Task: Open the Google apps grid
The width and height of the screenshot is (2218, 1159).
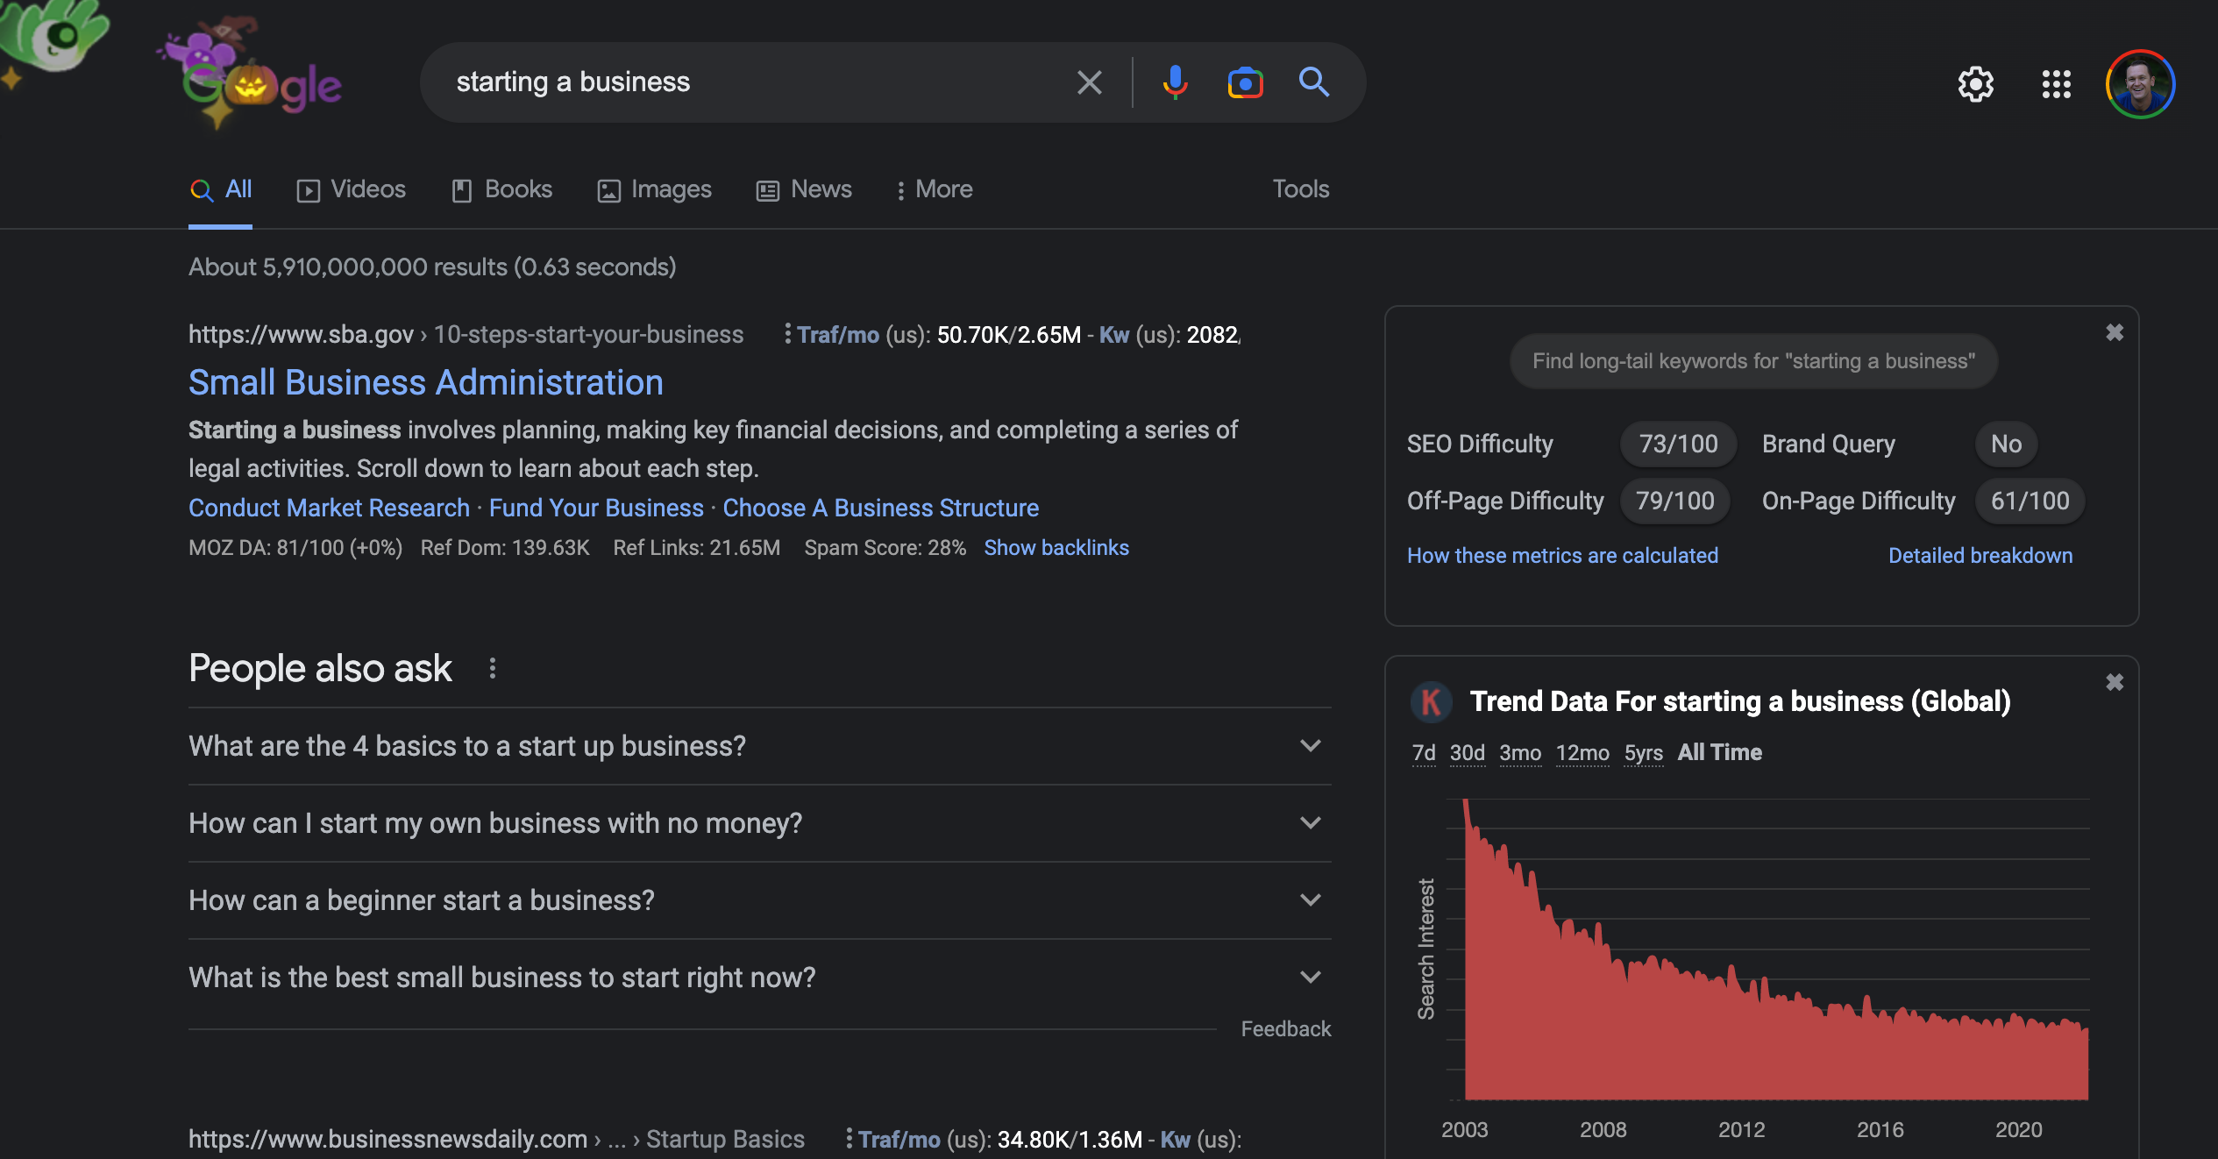Action: (x=2056, y=84)
